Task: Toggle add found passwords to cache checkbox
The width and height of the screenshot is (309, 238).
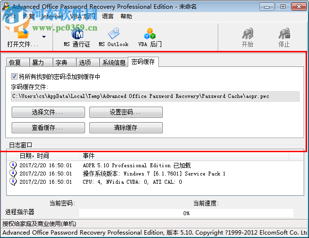Action: [14, 76]
